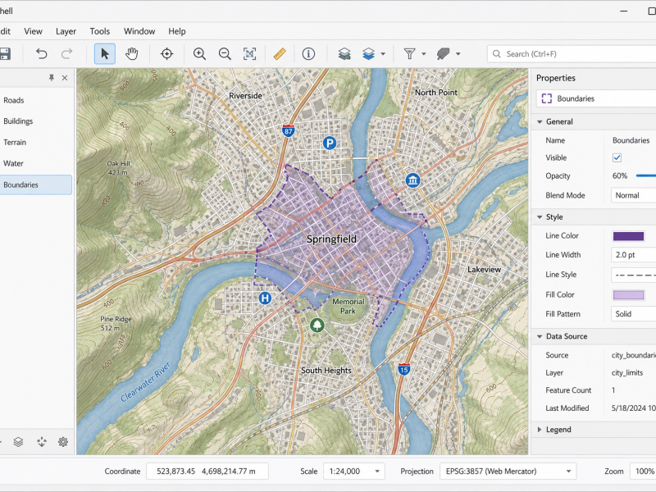Activate the Pan hand tool
The width and height of the screenshot is (656, 492).
tap(131, 53)
